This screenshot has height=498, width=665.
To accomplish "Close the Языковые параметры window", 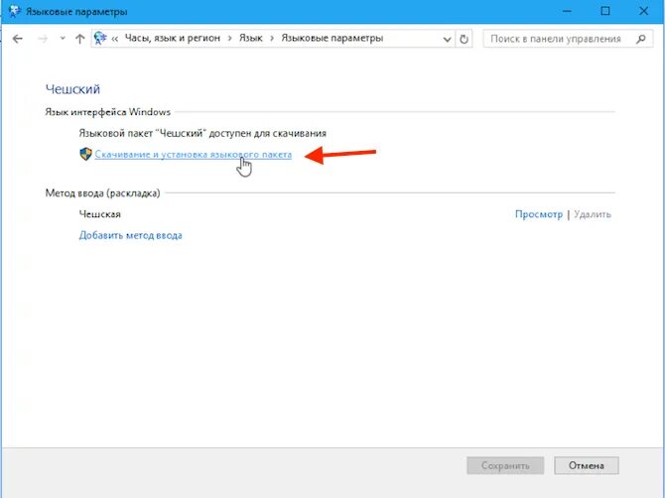I will 643,11.
